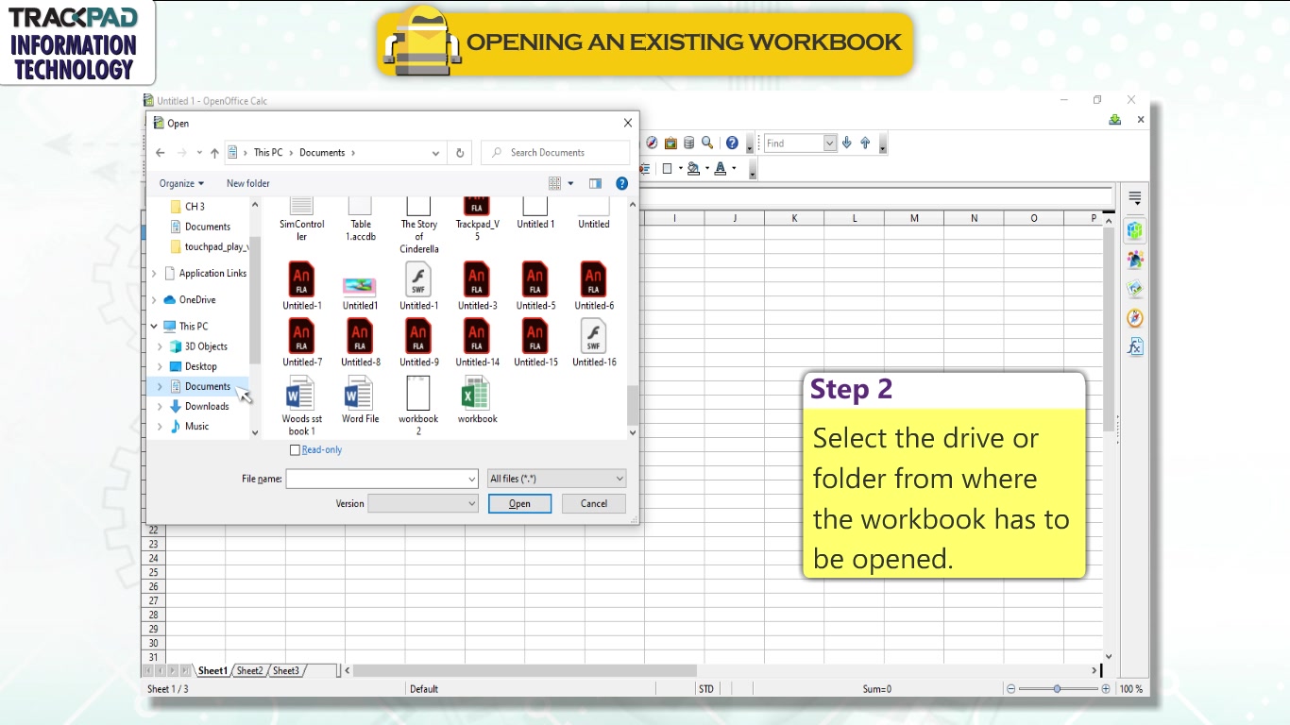Click the Calc zoom slider handle
Viewport: 1290px width, 725px height.
pos(1057,689)
